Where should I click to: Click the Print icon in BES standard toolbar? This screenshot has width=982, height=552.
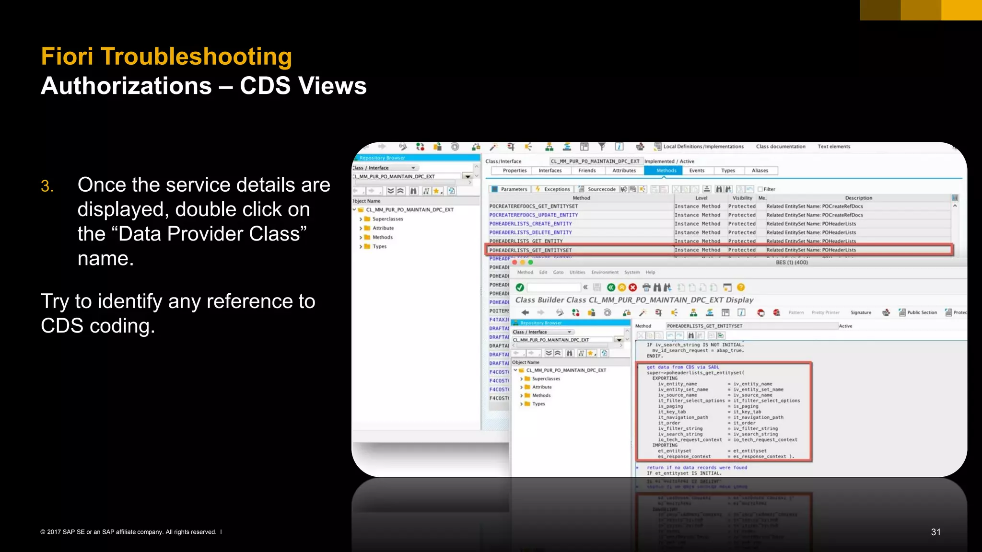pyautogui.click(x=646, y=287)
